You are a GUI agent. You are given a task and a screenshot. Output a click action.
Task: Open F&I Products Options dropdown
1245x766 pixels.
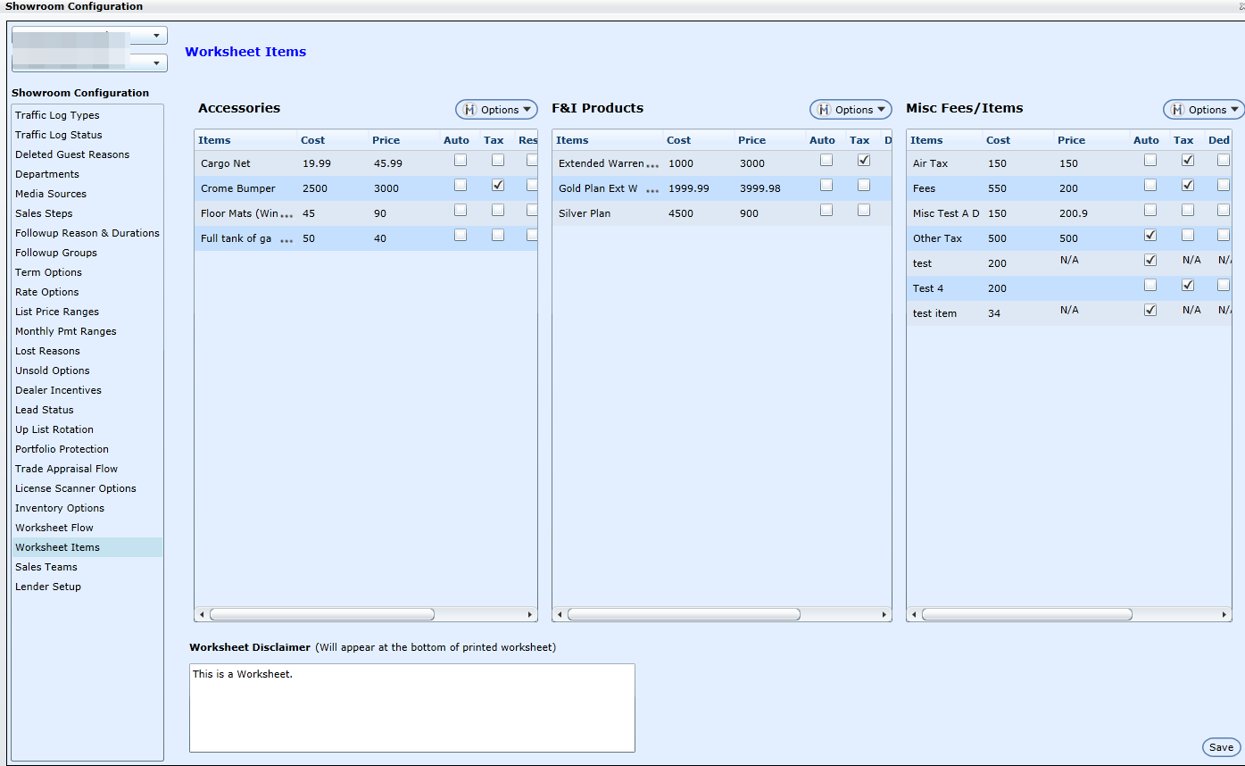pyautogui.click(x=851, y=110)
